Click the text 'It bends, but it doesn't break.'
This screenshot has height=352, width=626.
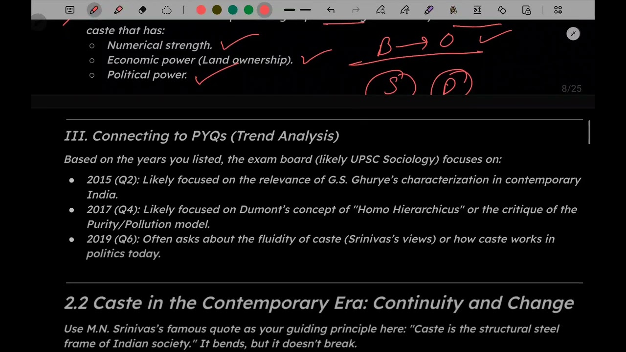tap(278, 344)
